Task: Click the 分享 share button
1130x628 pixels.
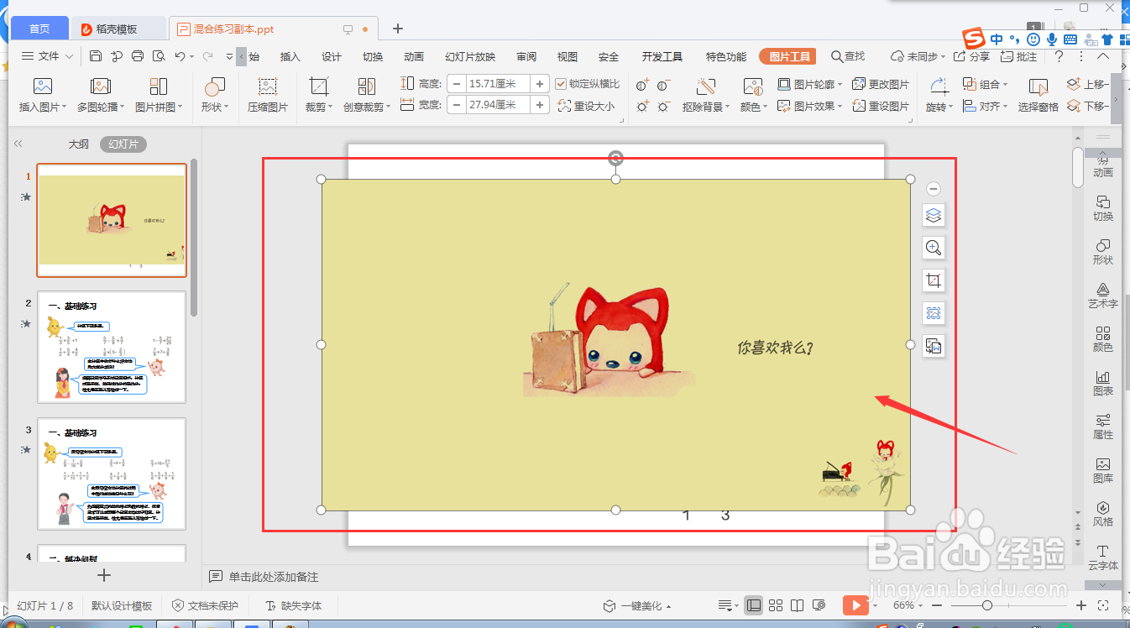Action: 971,56
